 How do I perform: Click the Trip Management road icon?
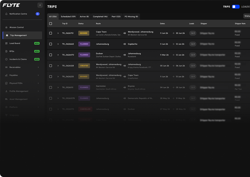[7, 35]
